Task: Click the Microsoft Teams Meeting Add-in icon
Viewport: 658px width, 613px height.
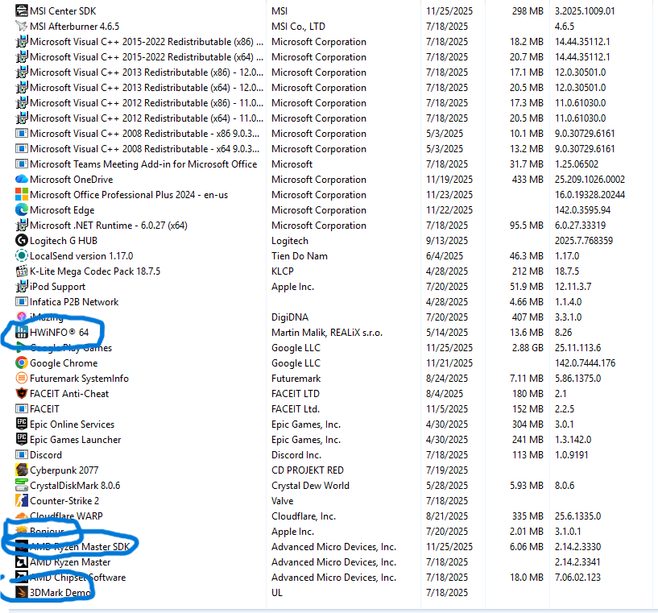Action: [22, 164]
